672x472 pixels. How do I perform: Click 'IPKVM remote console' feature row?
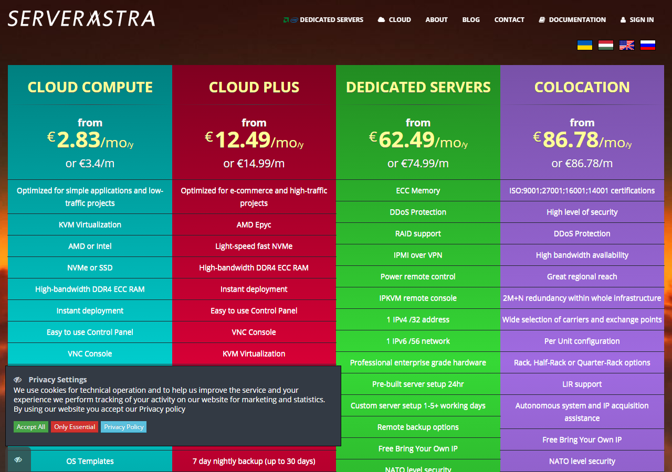tap(418, 298)
